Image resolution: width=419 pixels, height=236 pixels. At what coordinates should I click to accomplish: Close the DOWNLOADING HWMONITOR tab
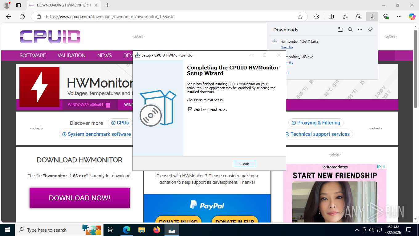coord(96,5)
